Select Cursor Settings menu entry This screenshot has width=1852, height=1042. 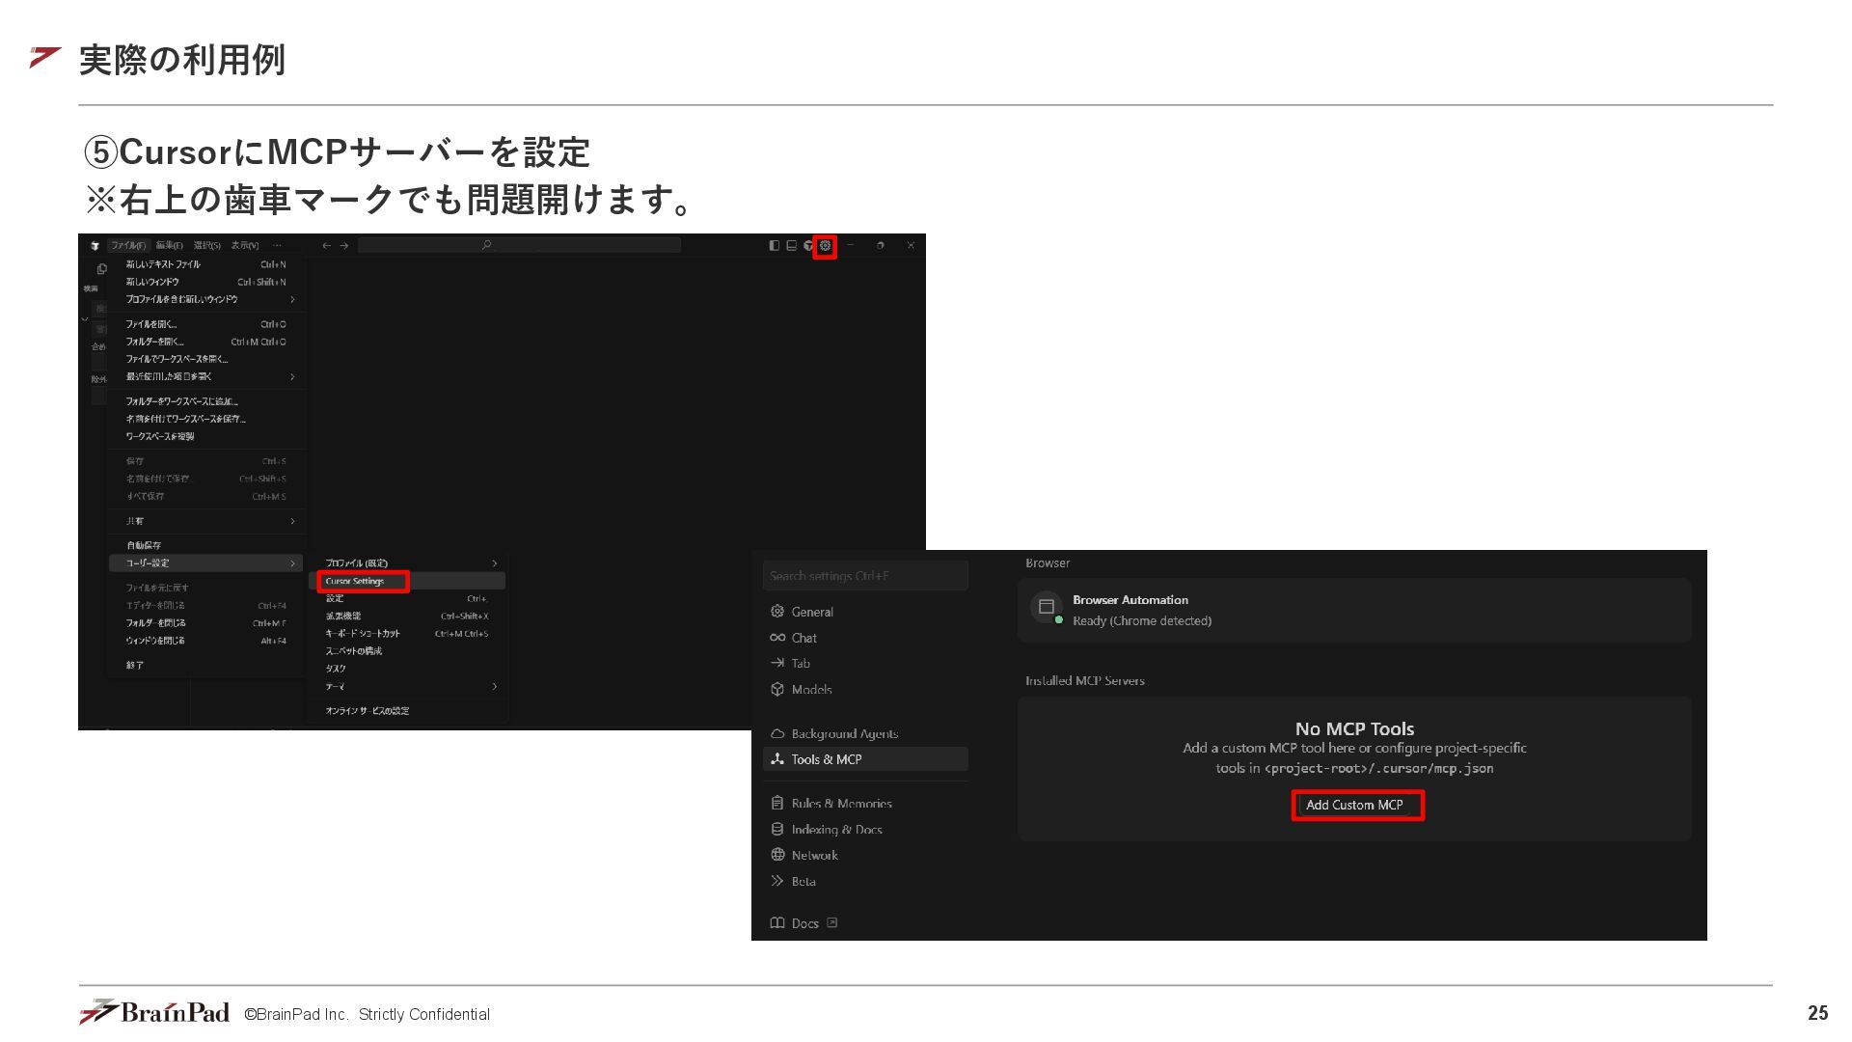[x=355, y=581]
